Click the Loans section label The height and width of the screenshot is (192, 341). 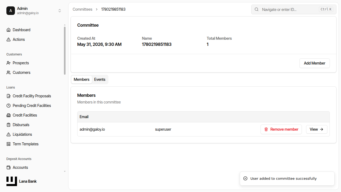11,87
